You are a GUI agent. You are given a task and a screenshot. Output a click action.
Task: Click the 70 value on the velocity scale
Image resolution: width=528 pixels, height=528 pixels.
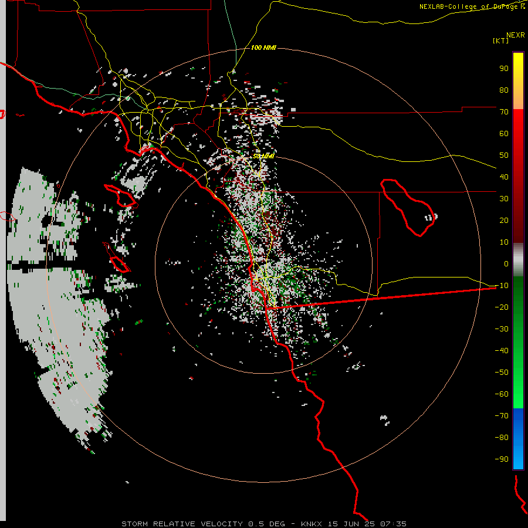pos(504,112)
